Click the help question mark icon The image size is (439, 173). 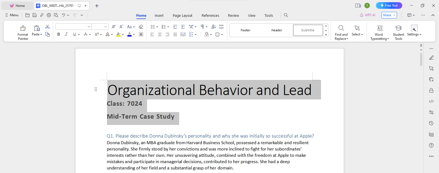431,145
